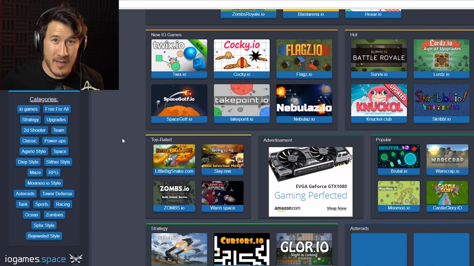This screenshot has width=474, height=266.
Task: Select the Sports category button
Action: tap(42, 204)
